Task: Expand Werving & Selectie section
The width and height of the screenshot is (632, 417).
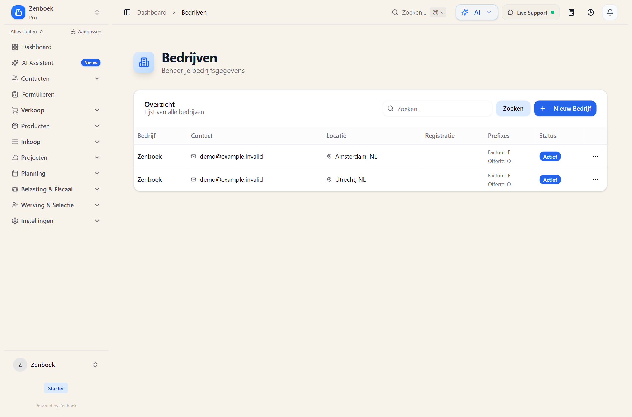Action: click(x=56, y=205)
